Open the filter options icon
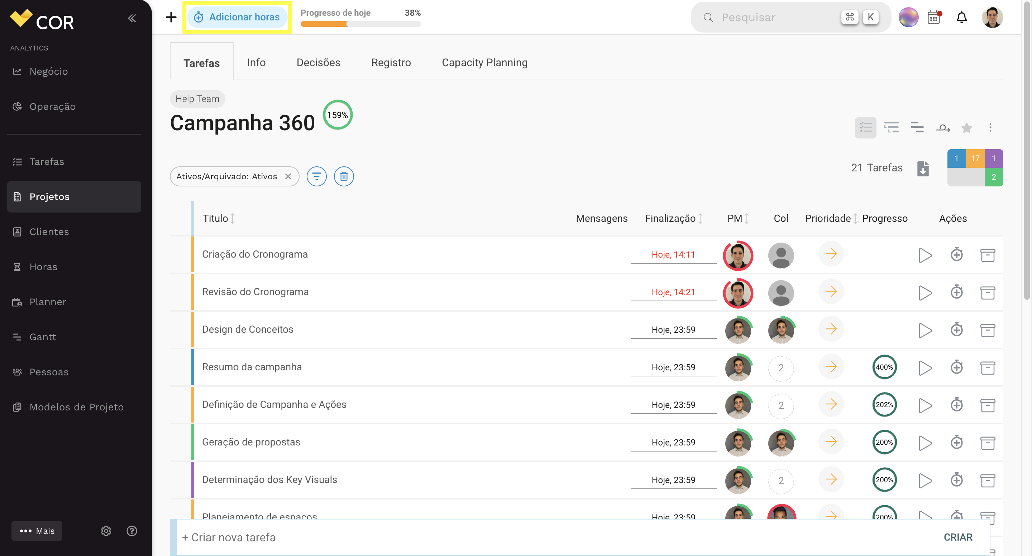 [x=316, y=176]
